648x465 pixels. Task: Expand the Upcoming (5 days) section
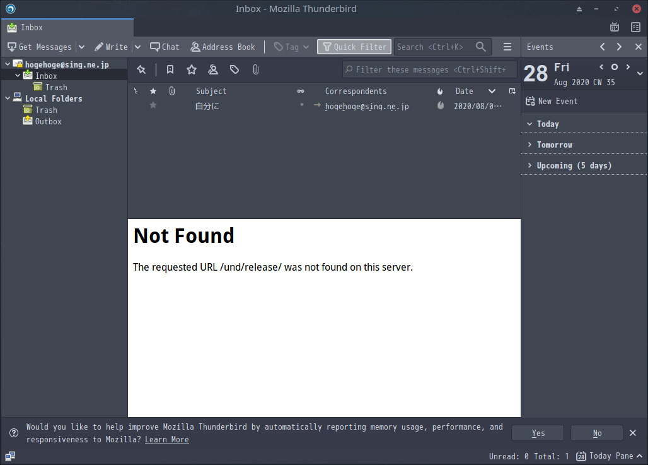(x=529, y=165)
